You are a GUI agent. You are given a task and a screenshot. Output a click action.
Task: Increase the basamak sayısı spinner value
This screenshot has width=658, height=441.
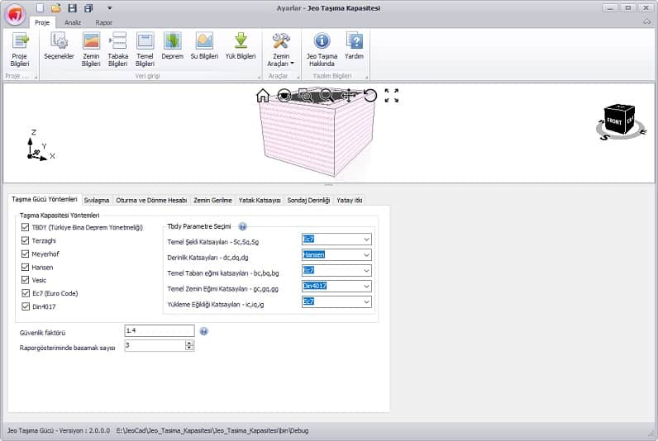[x=189, y=343]
